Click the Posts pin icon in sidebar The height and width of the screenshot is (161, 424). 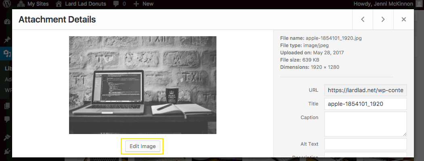pyautogui.click(x=7, y=40)
